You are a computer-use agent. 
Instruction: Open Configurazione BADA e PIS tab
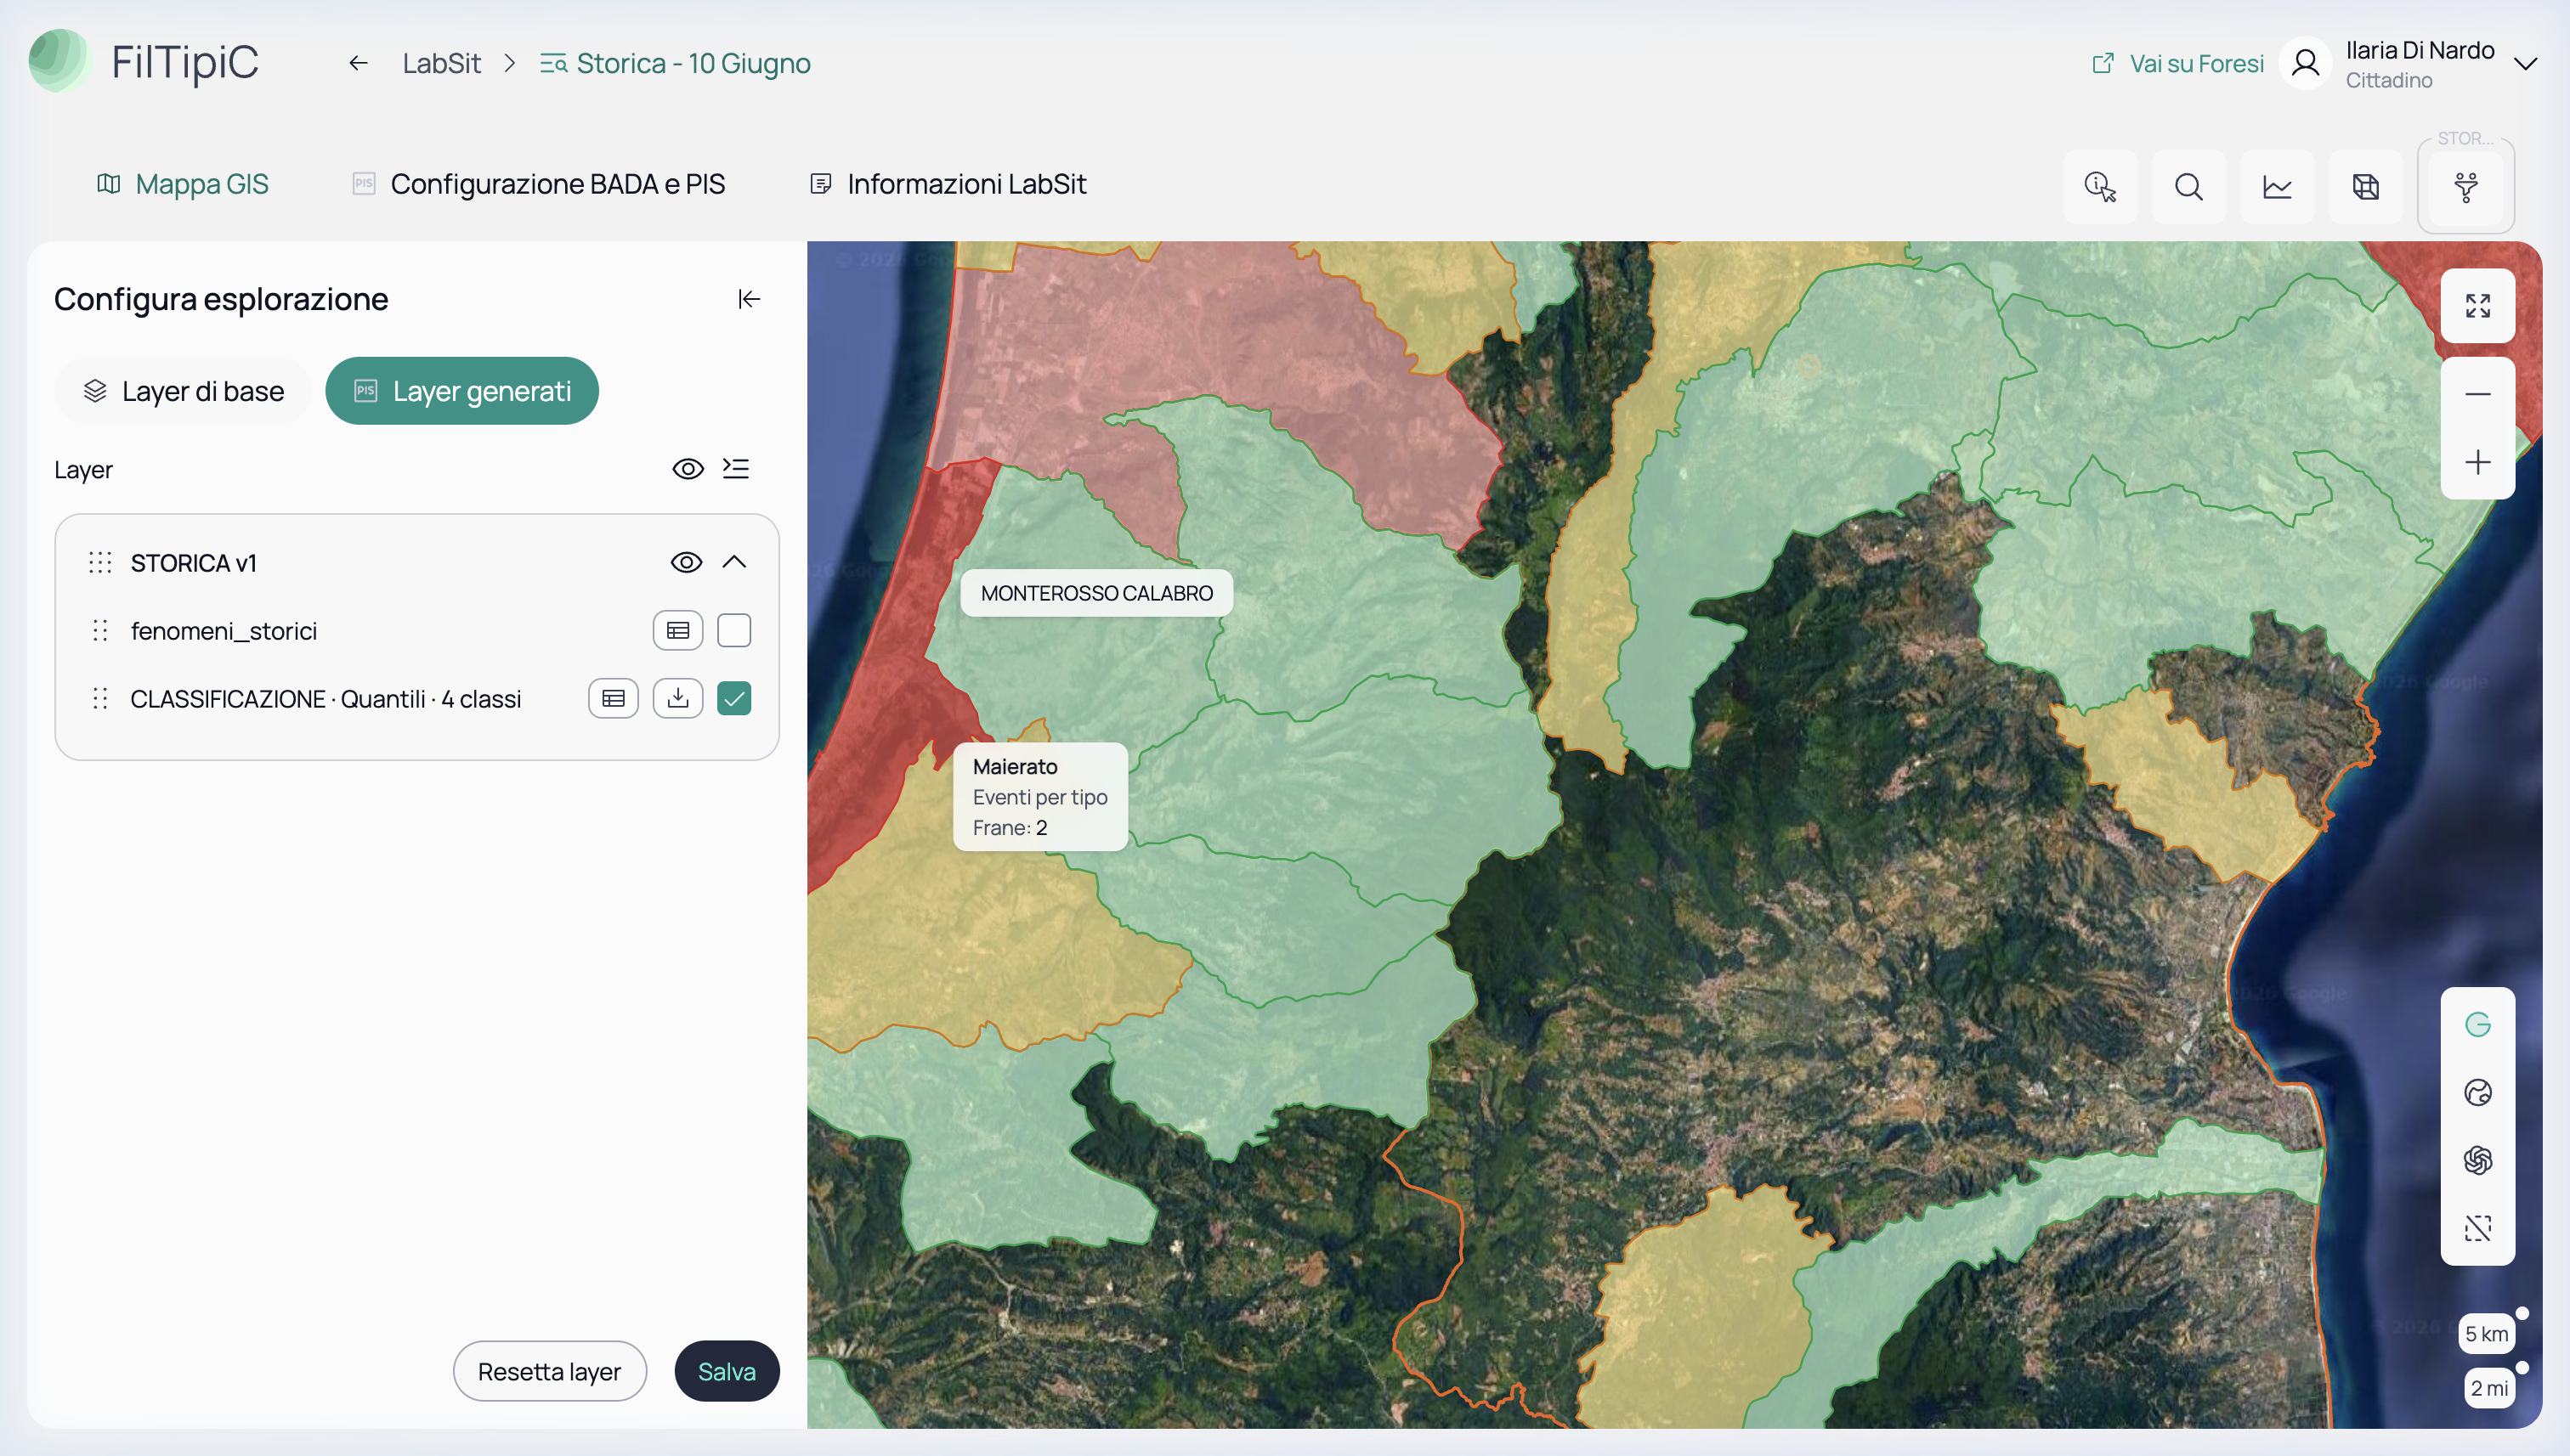(538, 184)
